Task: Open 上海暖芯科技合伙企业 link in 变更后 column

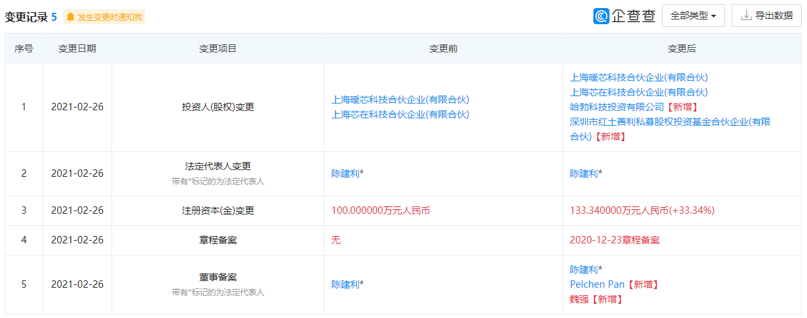Action: (639, 77)
